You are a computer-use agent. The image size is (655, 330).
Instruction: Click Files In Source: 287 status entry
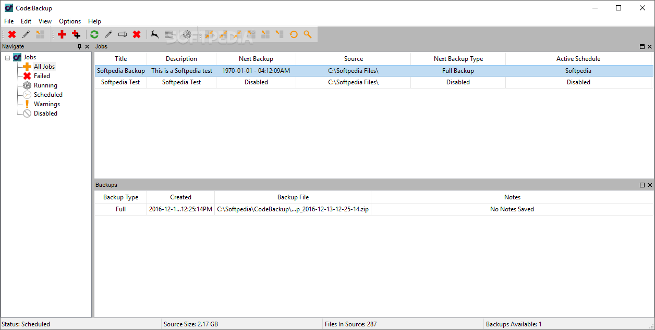pyautogui.click(x=350, y=324)
